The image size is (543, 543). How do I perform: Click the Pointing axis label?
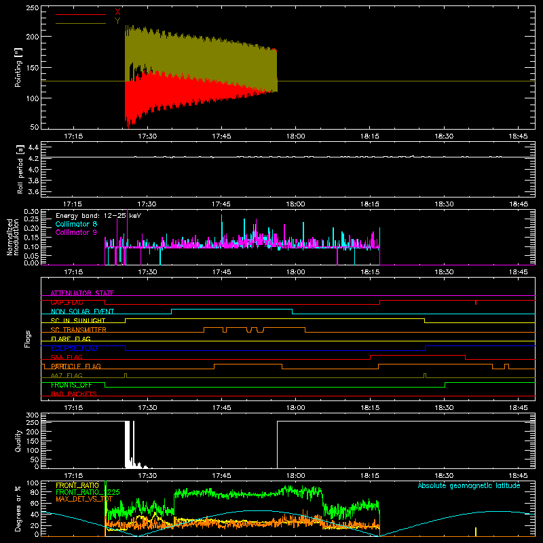[x=18, y=67]
